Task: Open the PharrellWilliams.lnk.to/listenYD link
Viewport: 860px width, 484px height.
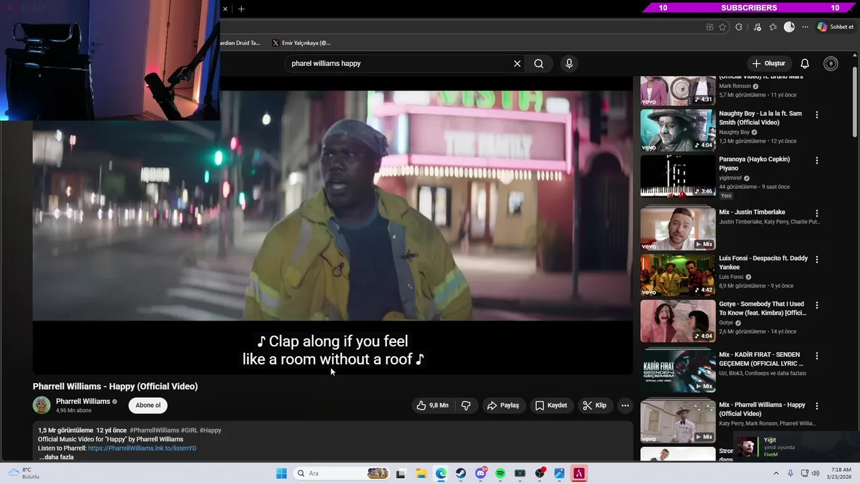Action: tap(142, 448)
